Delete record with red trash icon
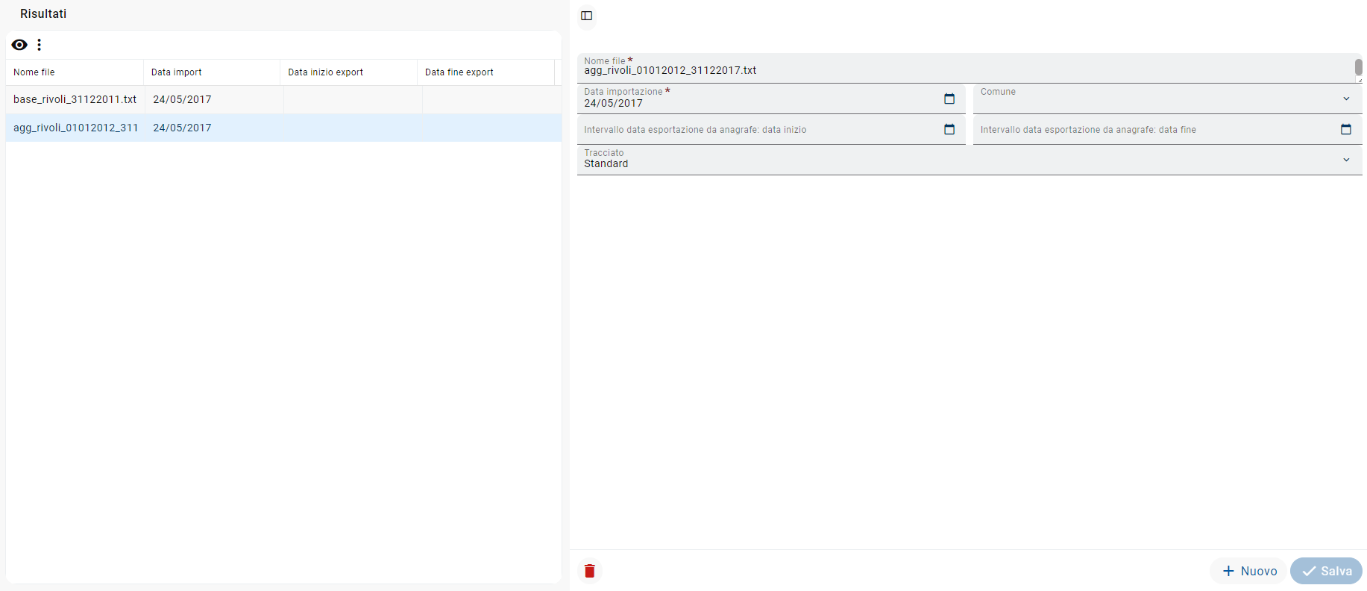The image size is (1367, 591). point(590,571)
